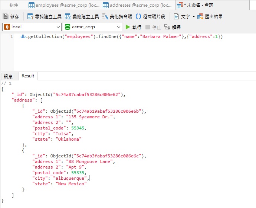
Task: Switch to the addresses @acme_corp tab
Action: tap(137, 5)
